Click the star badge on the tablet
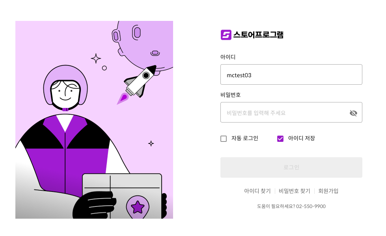 click(x=138, y=207)
